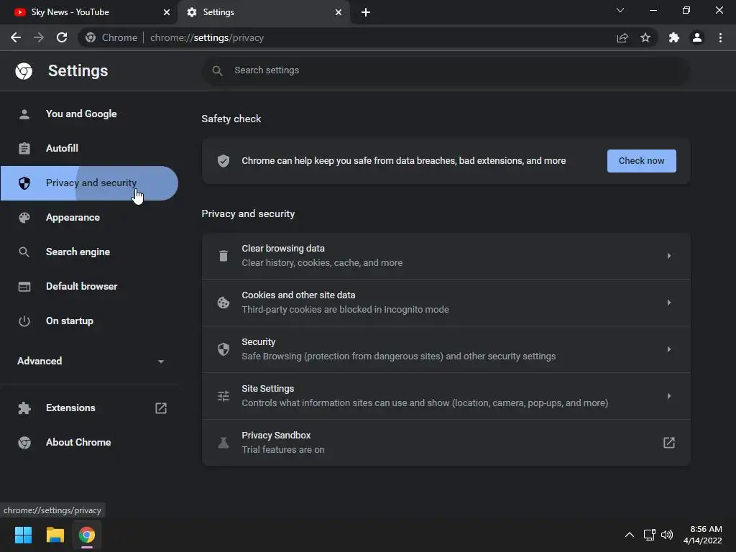Click the sliders icon in Site Settings row
The height and width of the screenshot is (552, 736).
pyautogui.click(x=224, y=396)
